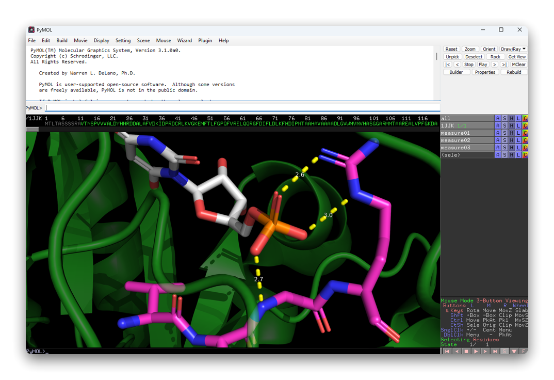Open the Build menu
The image size is (554, 380).
point(62,41)
